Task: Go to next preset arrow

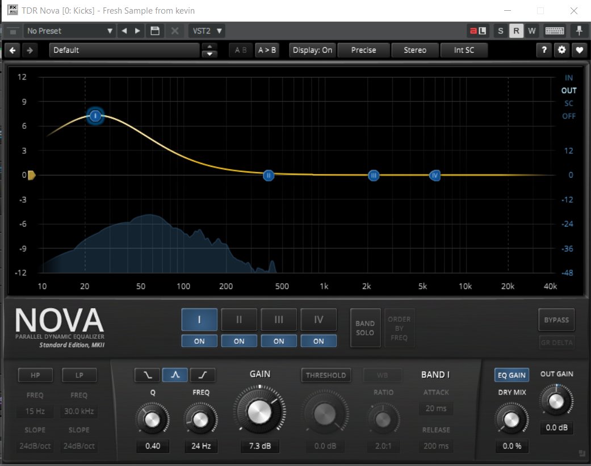Action: coord(137,31)
